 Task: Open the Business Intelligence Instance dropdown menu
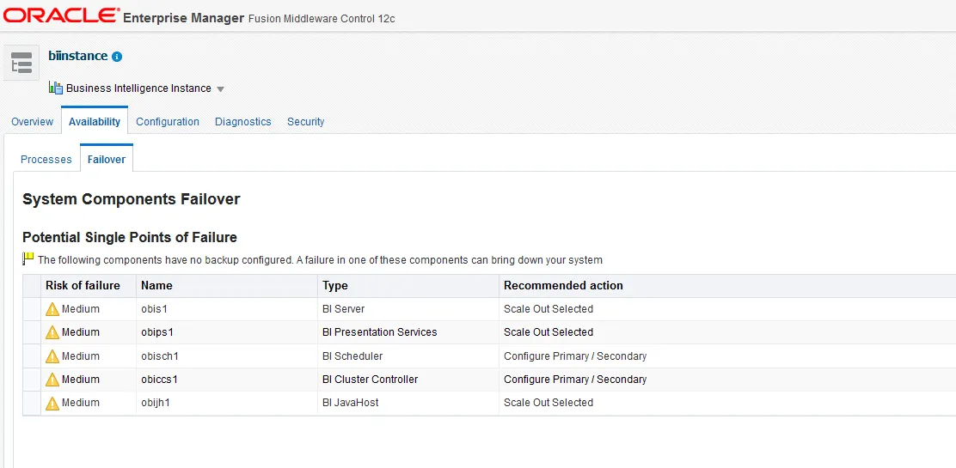tap(220, 89)
